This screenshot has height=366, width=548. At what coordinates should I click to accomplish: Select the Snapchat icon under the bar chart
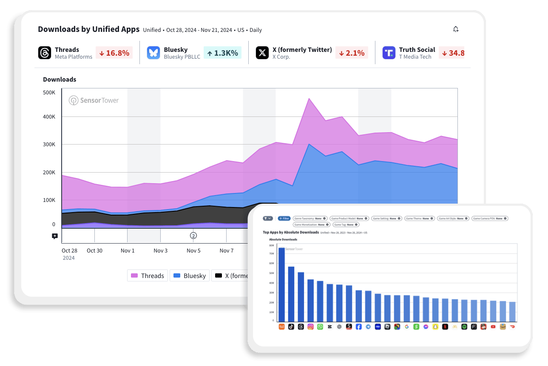[x=435, y=327]
